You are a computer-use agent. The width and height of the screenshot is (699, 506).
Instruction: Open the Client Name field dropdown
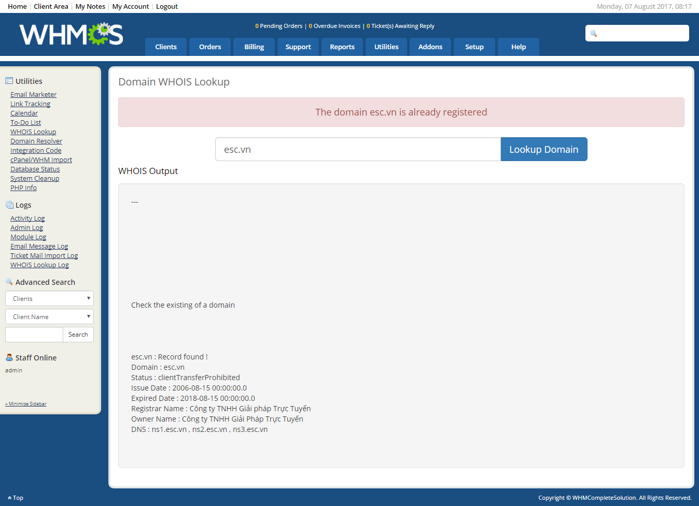(49, 316)
